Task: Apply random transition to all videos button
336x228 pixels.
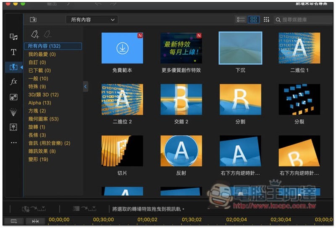Action: click(34, 209)
